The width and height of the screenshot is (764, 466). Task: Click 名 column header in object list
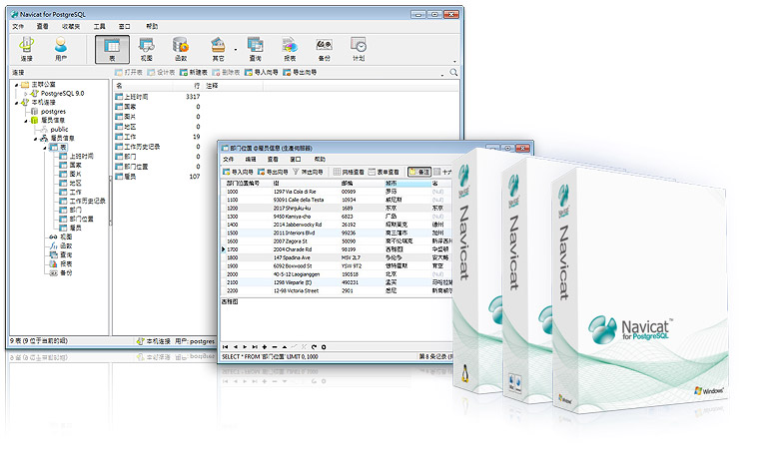coord(146,86)
